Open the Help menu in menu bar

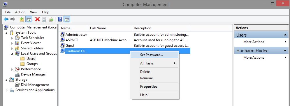click(x=45, y=12)
